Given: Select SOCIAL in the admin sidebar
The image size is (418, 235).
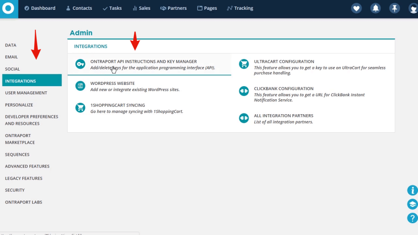Looking at the screenshot, I should (13, 69).
